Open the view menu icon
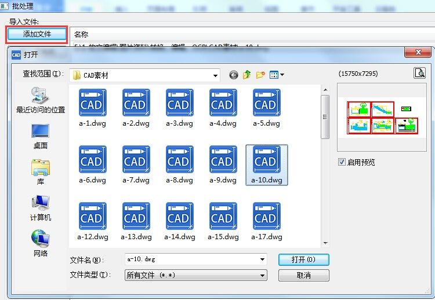 pyautogui.click(x=274, y=75)
